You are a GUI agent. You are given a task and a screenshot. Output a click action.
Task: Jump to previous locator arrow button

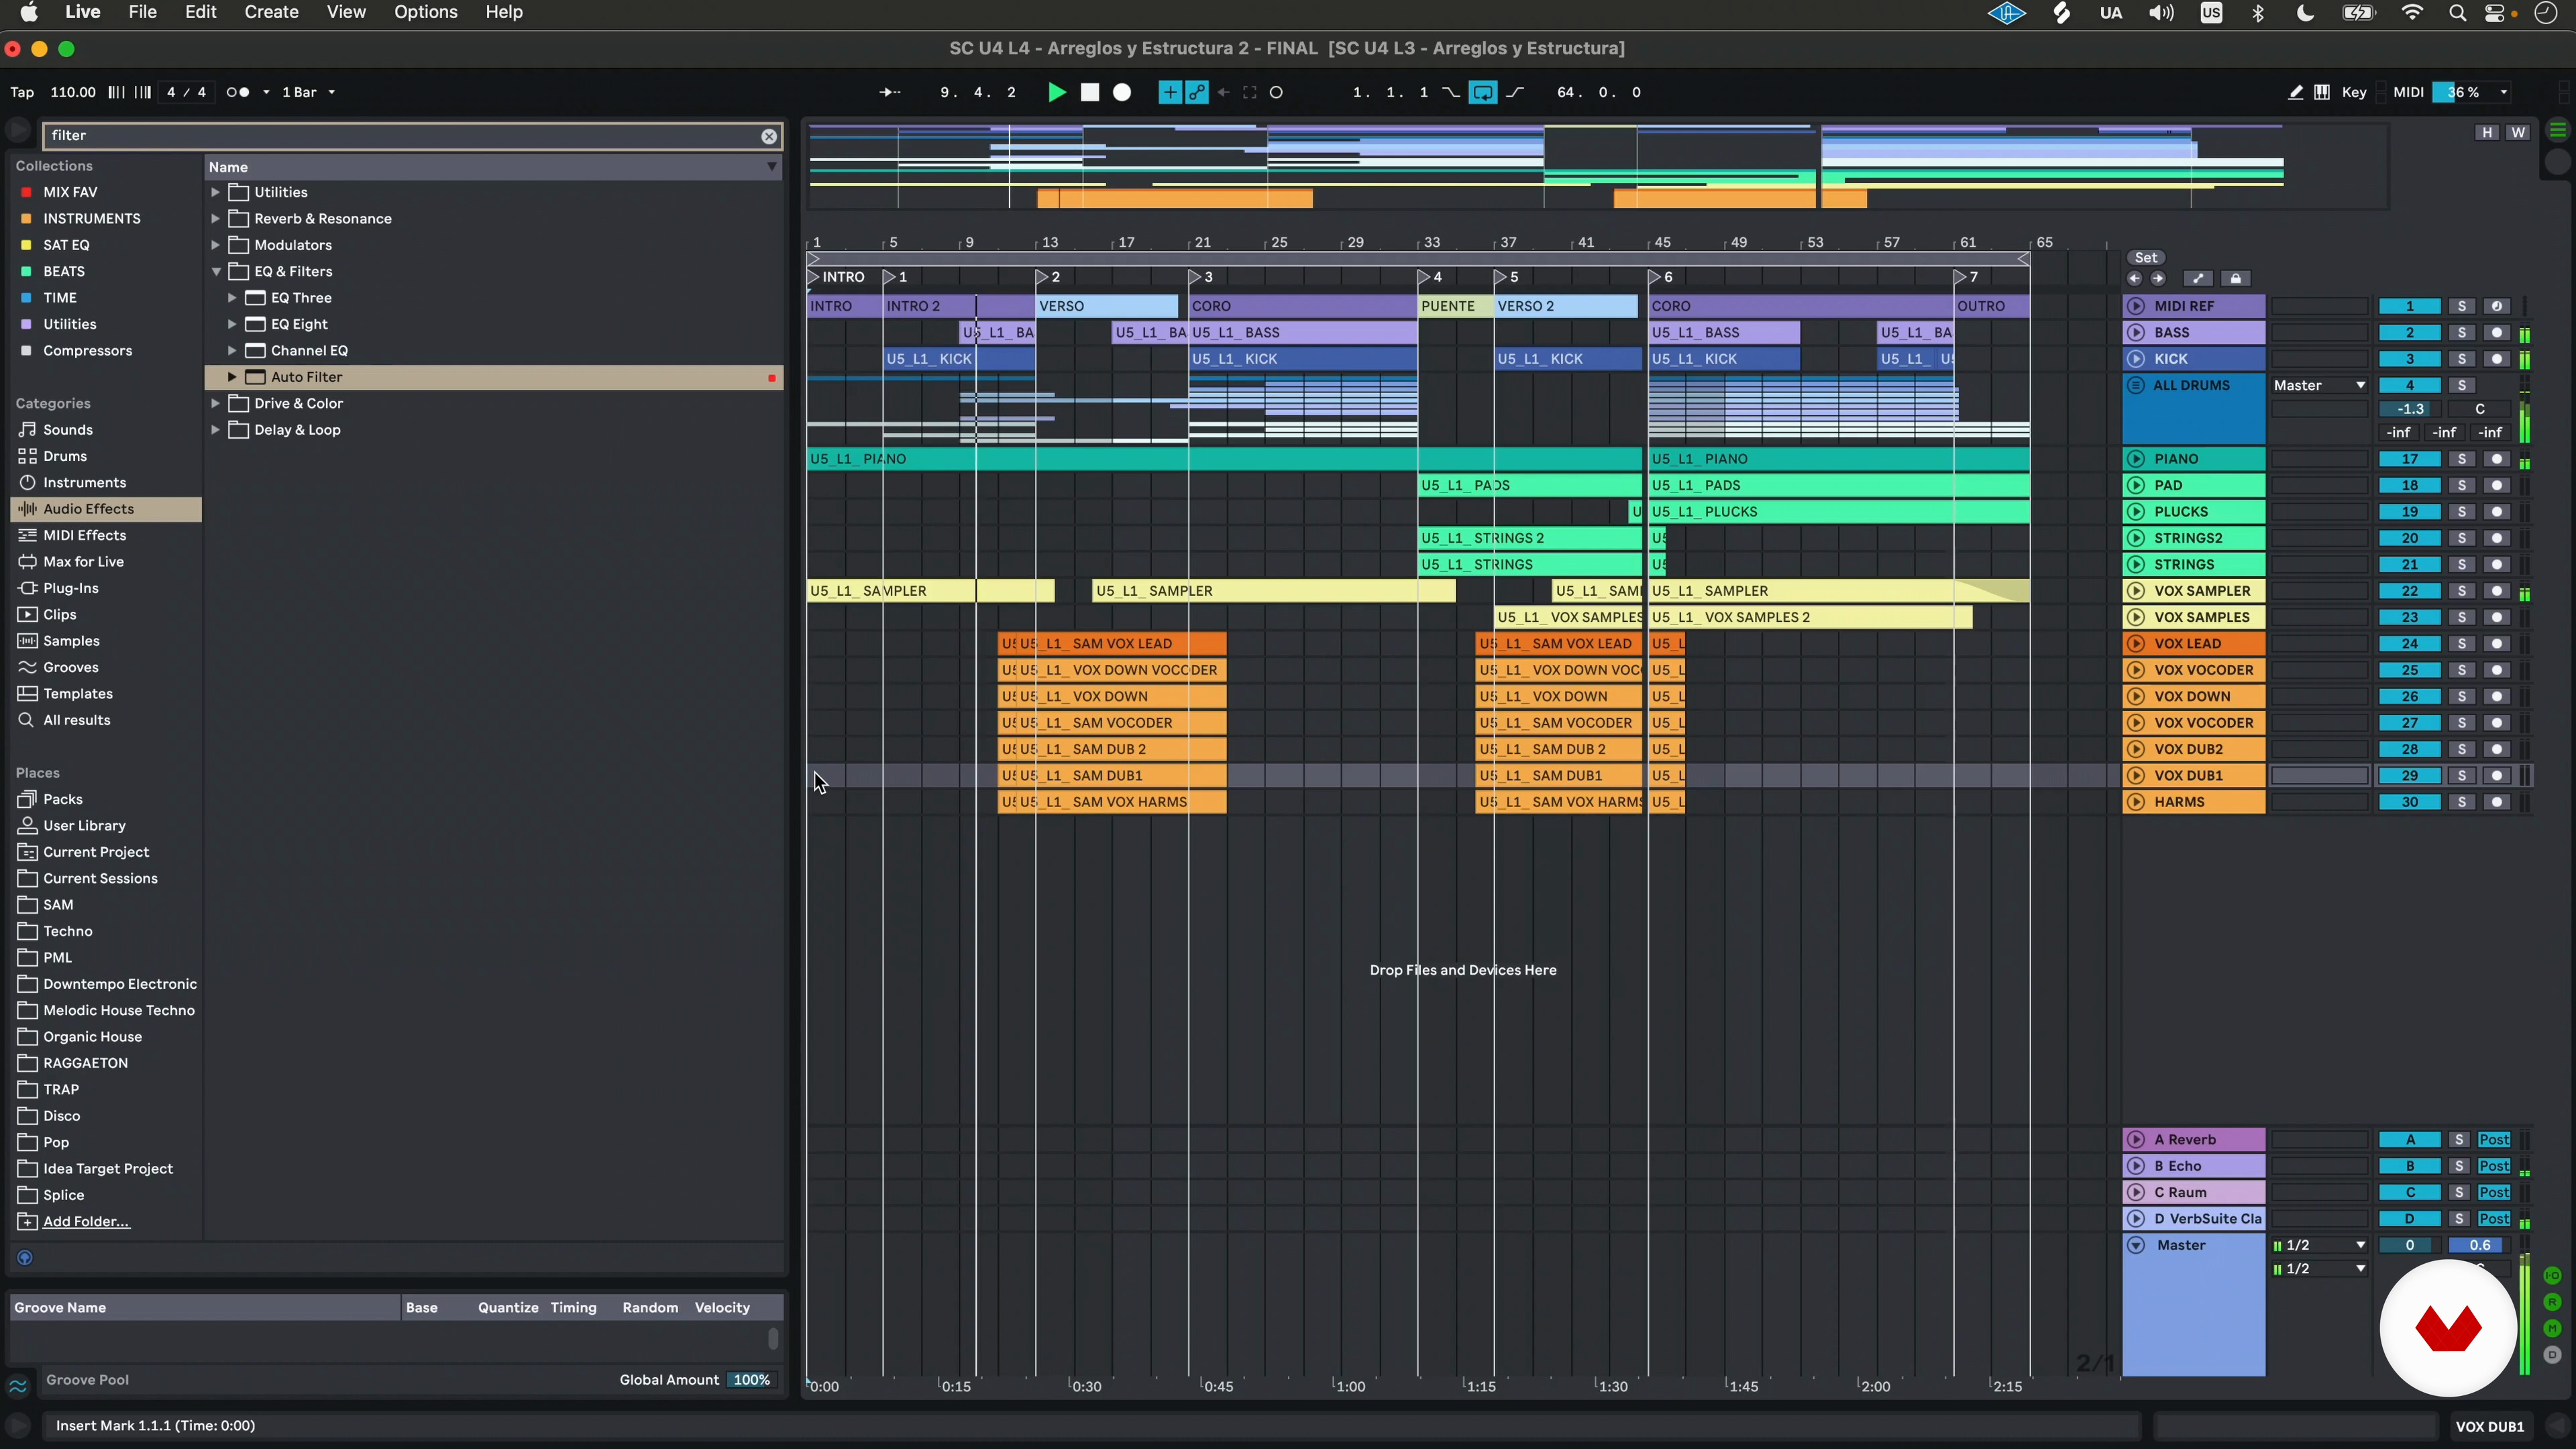2135,279
